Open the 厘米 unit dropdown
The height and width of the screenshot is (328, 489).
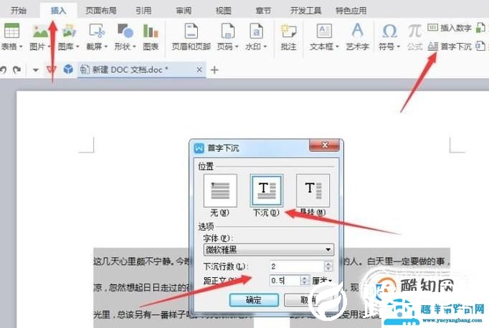point(321,281)
